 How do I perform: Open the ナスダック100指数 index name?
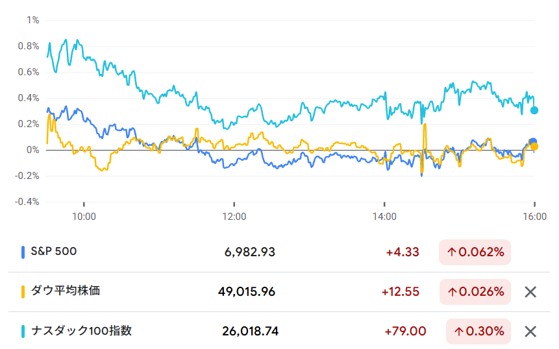[x=80, y=331]
